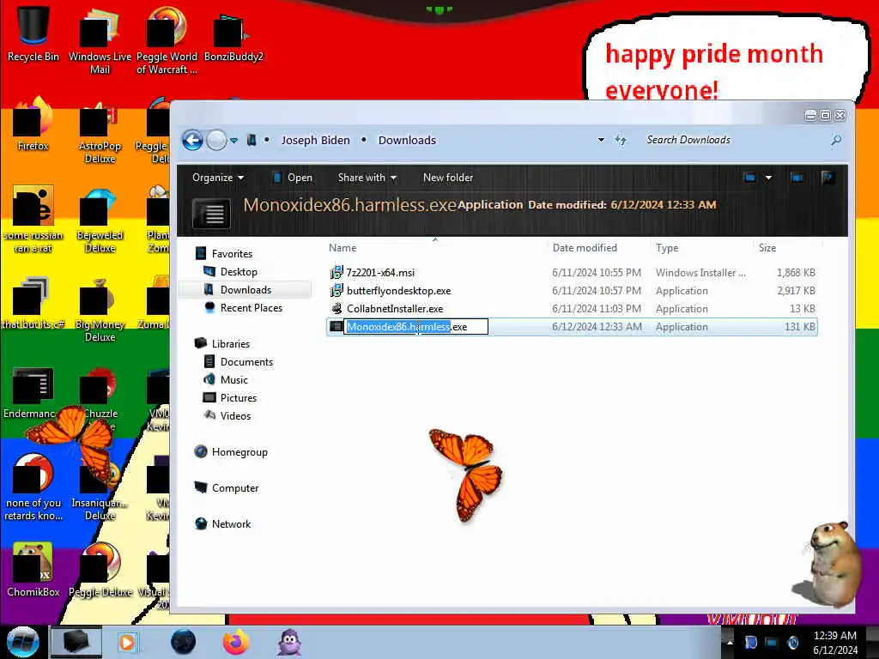Viewport: 879px width, 659px height.
Task: Sort files by Name column
Action: click(x=343, y=248)
